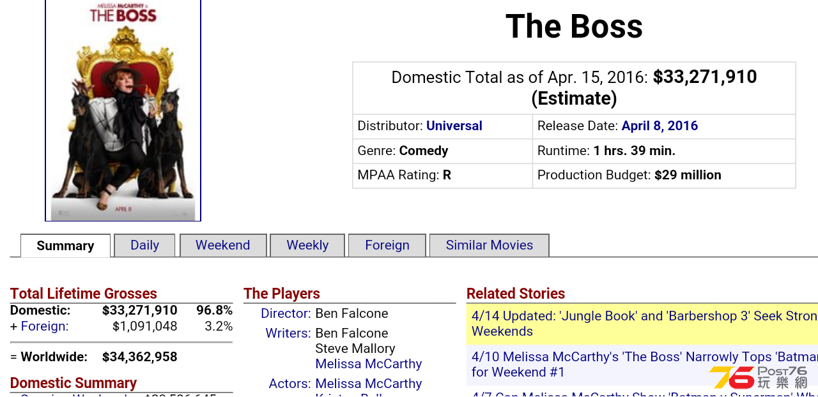Click the Genre Comedy cell
Screen dimensions: 818x397
(x=442, y=151)
